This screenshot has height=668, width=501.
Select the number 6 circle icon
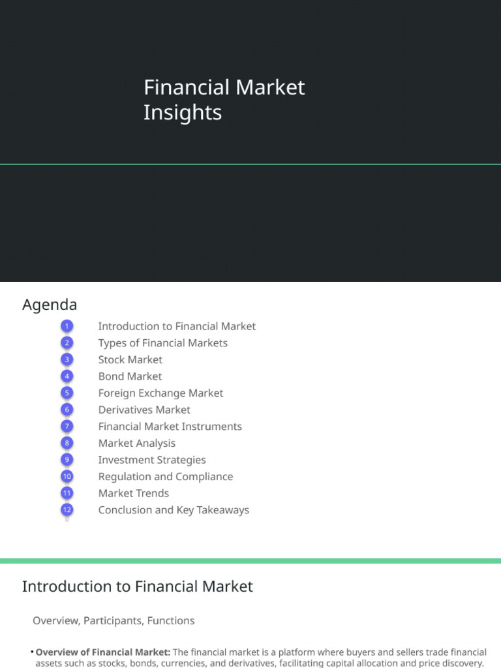(x=67, y=410)
